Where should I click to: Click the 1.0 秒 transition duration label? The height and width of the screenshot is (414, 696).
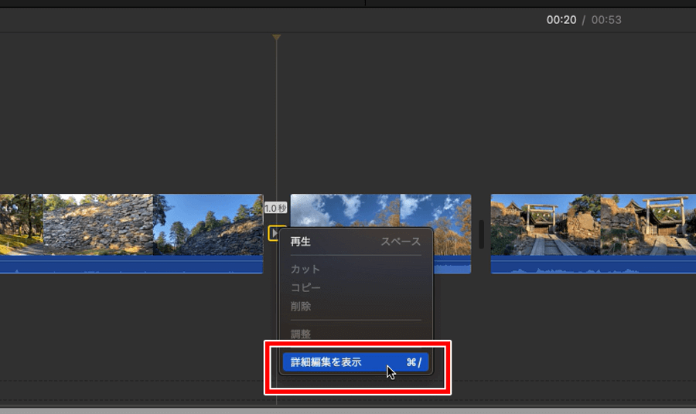(x=275, y=208)
